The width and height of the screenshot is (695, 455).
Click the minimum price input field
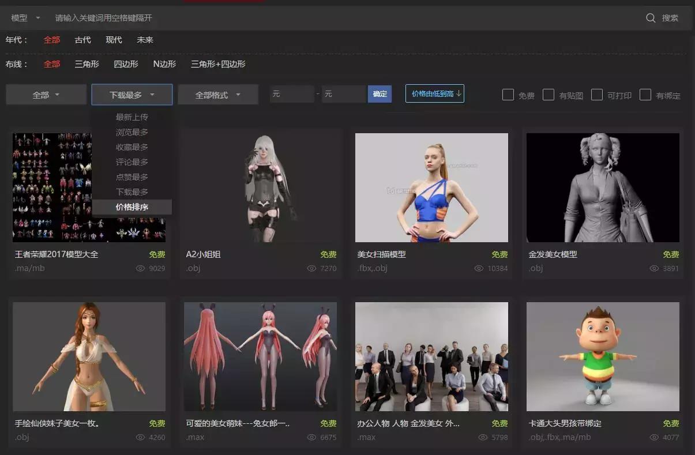[292, 93]
